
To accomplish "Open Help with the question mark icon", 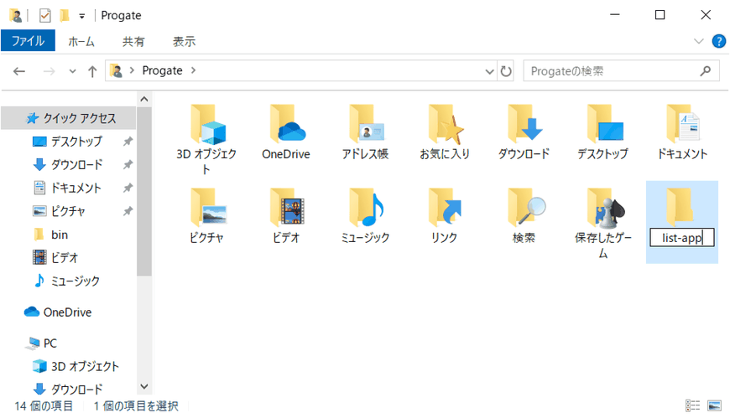I will (719, 41).
